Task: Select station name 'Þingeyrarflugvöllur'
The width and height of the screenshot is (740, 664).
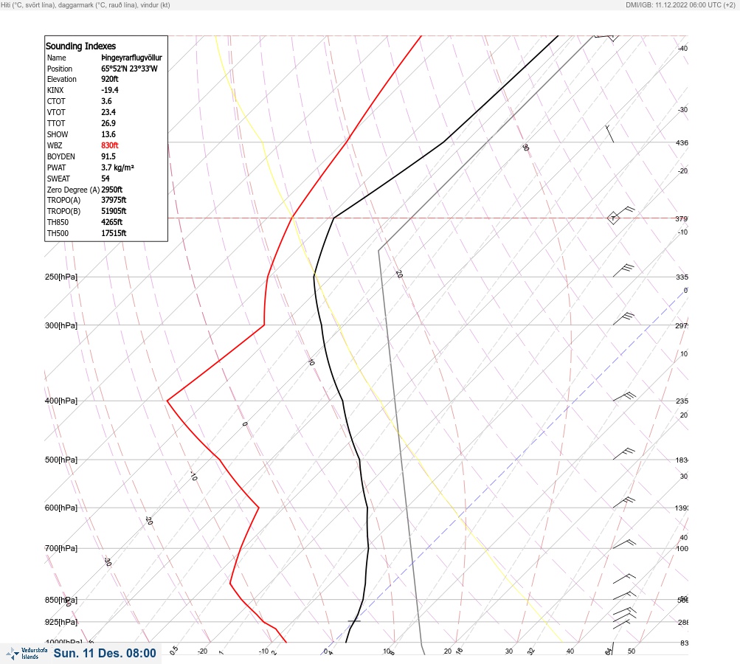Action: click(x=131, y=58)
